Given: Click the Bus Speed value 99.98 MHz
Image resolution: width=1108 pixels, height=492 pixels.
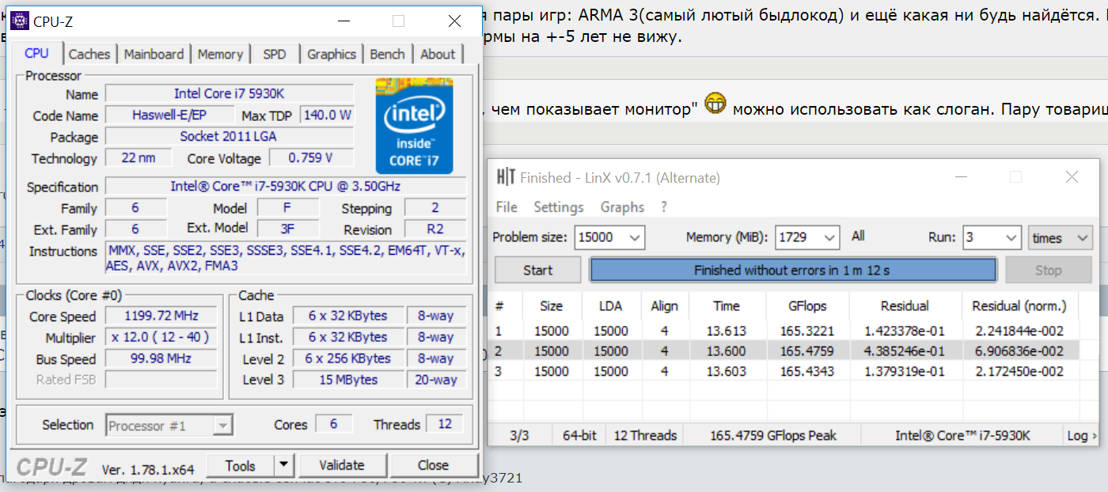Looking at the screenshot, I should tap(161, 359).
